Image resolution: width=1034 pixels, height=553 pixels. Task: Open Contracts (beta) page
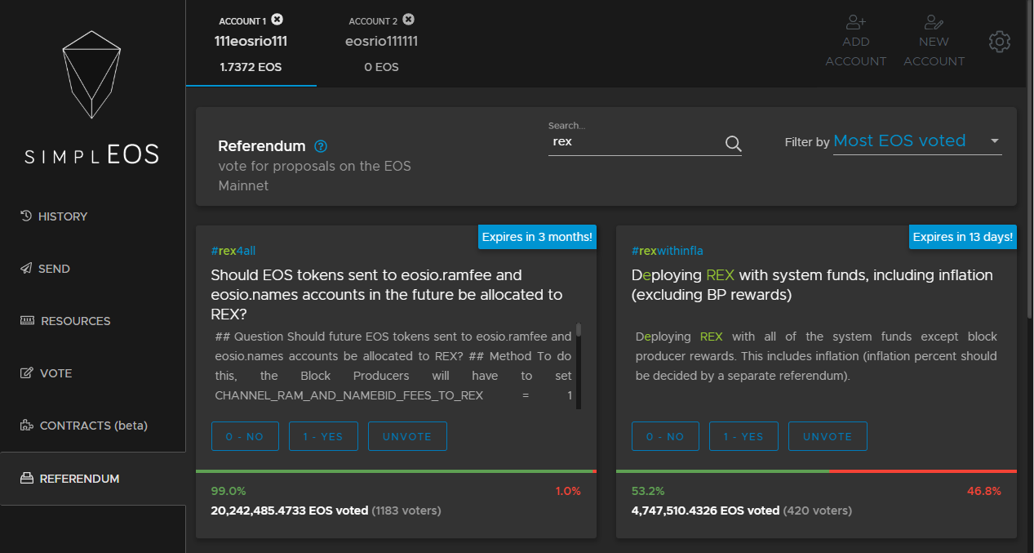(93, 426)
